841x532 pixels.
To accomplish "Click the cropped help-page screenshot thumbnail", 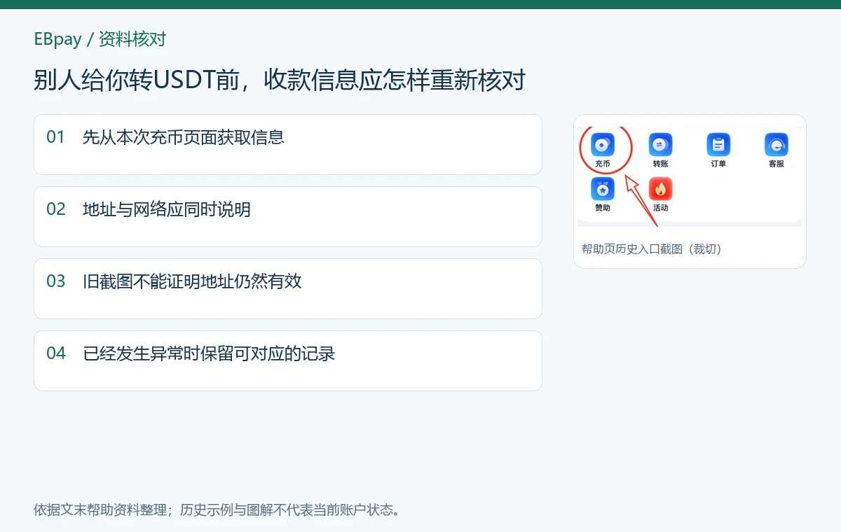I will [690, 177].
